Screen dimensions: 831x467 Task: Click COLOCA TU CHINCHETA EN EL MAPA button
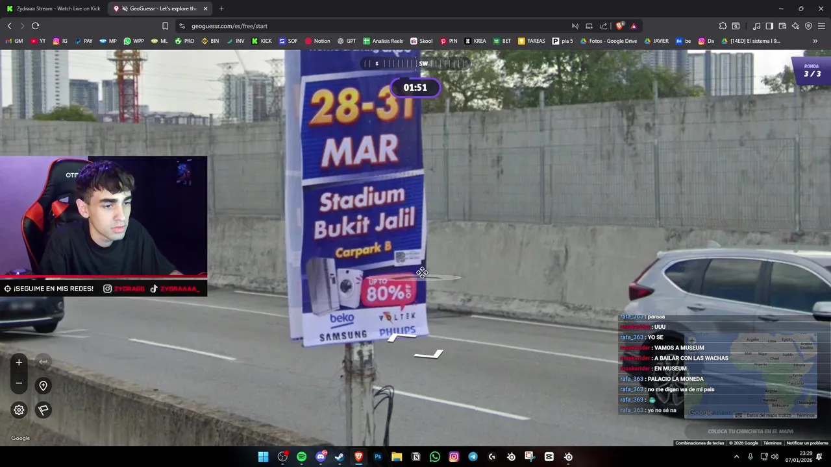(750, 431)
